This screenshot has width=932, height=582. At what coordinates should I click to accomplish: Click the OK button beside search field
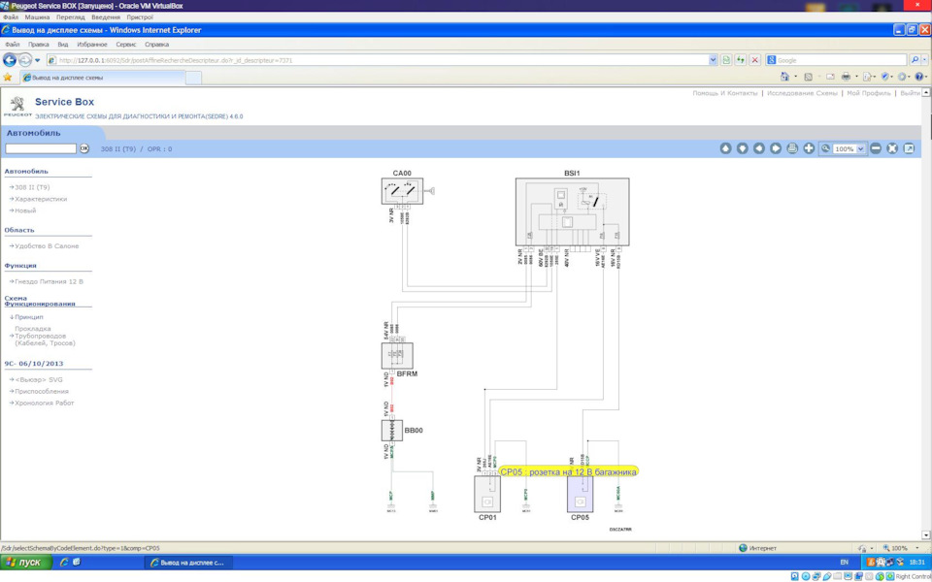[84, 148]
